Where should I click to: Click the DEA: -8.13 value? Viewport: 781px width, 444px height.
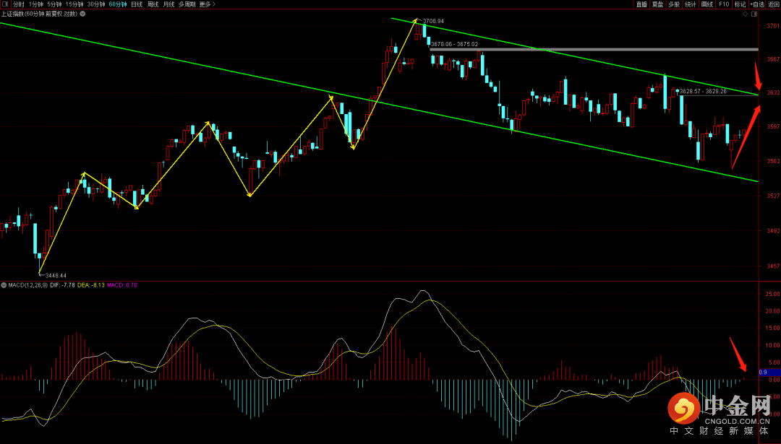pyautogui.click(x=91, y=285)
